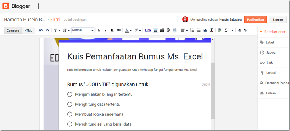Click the quiz description starting 'Kuis ini bertujuan'
This screenshot has height=131, width=290.
point(132,70)
